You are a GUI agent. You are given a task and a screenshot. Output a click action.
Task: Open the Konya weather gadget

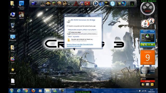tap(148, 70)
